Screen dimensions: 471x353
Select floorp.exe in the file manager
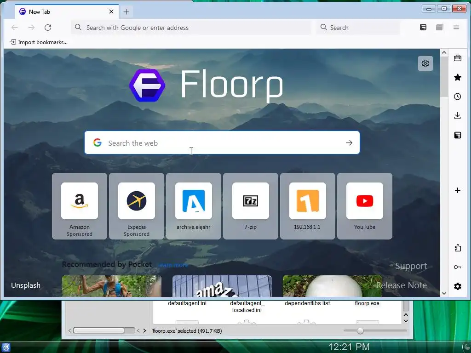pyautogui.click(x=367, y=303)
